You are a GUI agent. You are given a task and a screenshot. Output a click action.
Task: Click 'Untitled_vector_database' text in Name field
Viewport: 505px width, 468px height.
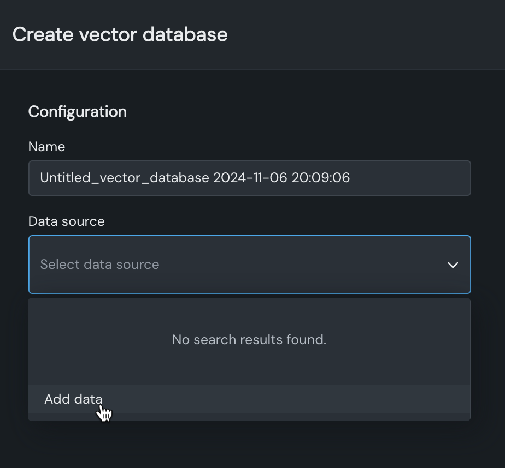pyautogui.click(x=124, y=178)
